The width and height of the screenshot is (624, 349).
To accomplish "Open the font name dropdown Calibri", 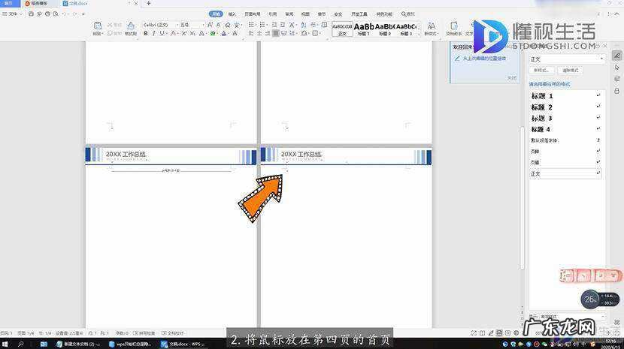I will 159,25.
